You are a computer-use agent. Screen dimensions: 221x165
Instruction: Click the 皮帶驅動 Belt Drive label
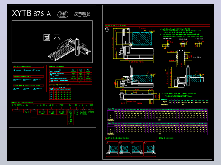(82, 14)
